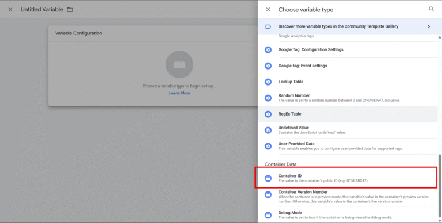Open the Learn More link
The height and width of the screenshot is (223, 442).
click(180, 93)
